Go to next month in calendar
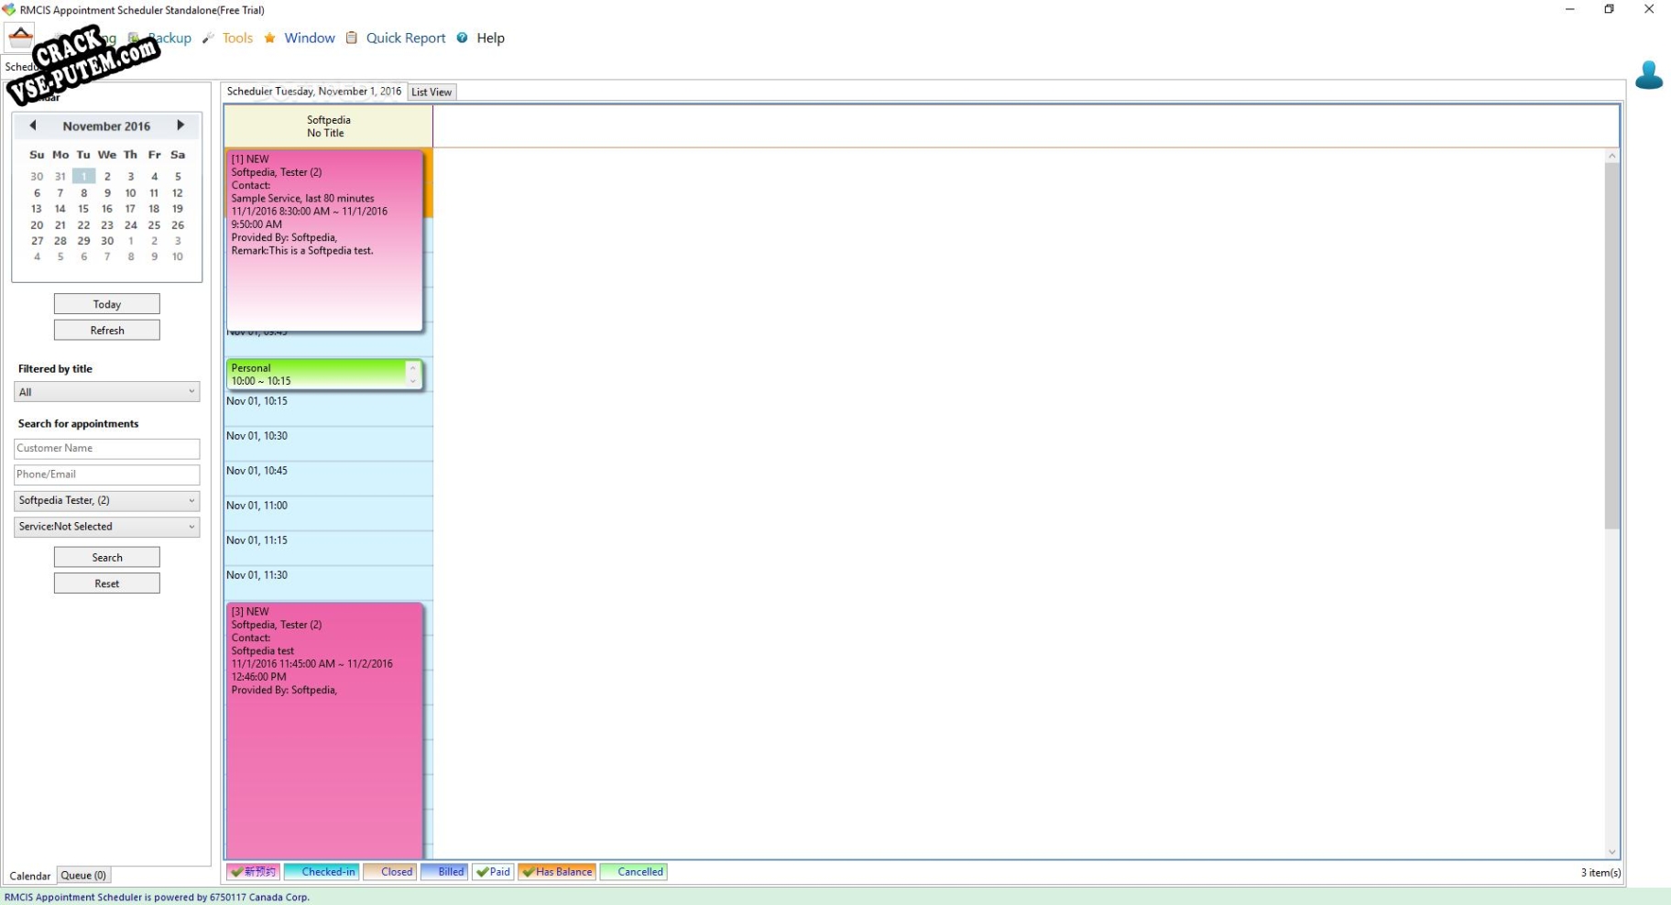Screen dimensions: 1671x905 (x=180, y=125)
